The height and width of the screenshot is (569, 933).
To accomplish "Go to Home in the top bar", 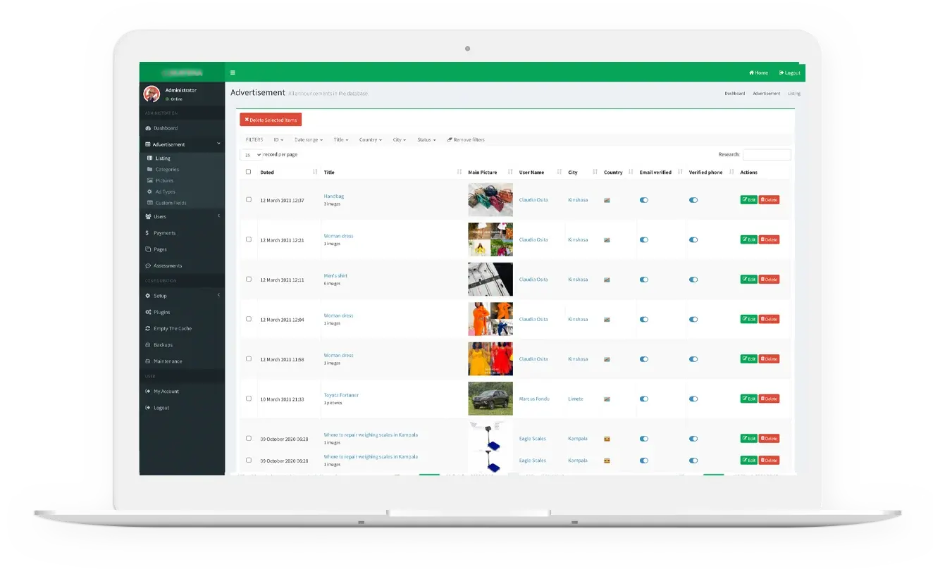I will 759,73.
